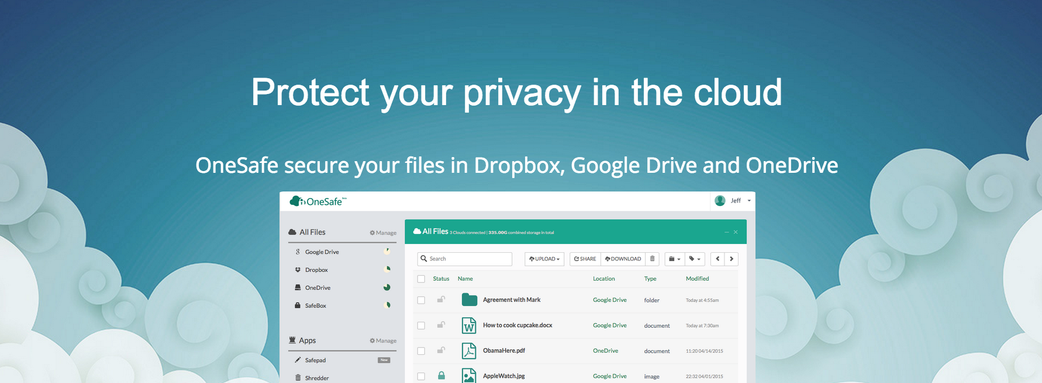The image size is (1042, 383).
Task: Click OneDrive storage usage pie
Action: 387,287
